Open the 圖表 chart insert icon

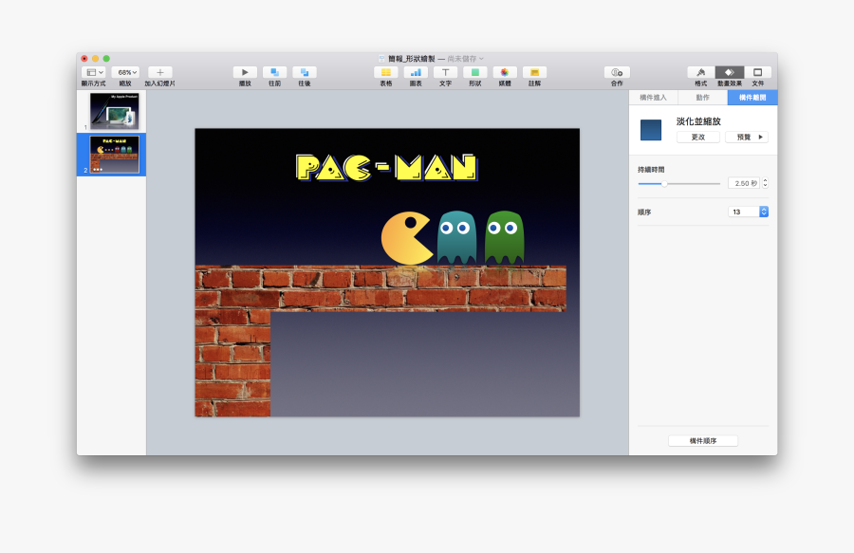click(418, 72)
